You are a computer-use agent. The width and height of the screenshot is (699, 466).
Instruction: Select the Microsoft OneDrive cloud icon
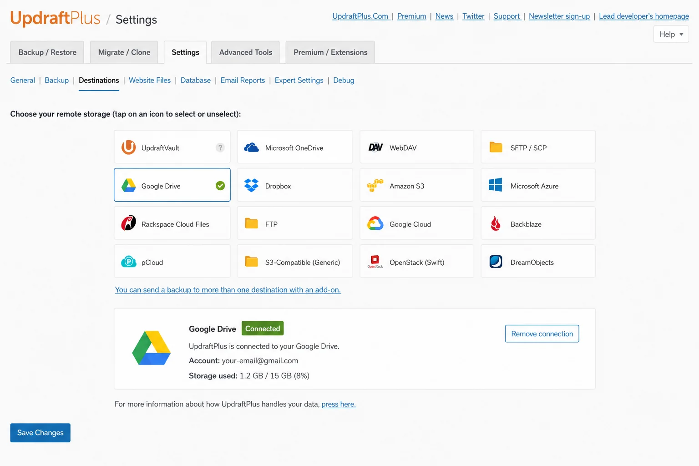(x=251, y=147)
